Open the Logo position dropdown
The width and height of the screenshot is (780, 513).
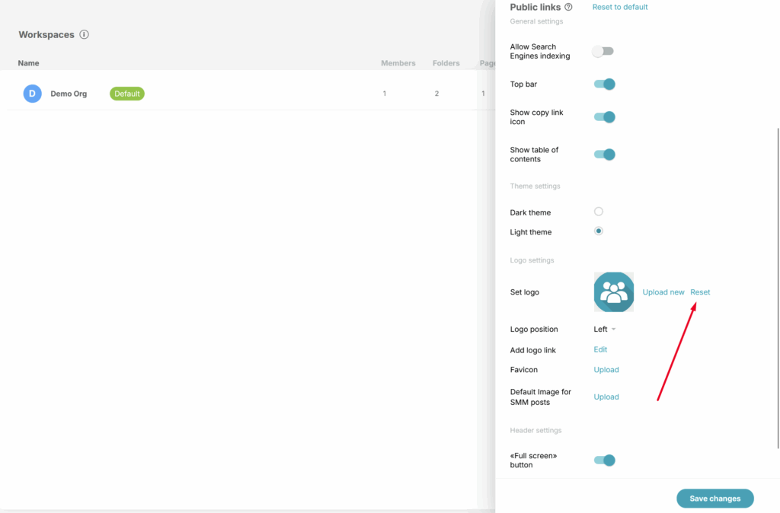[605, 330]
